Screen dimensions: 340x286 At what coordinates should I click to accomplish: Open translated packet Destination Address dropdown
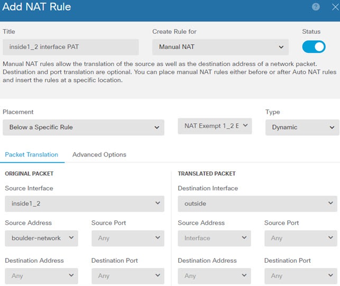[214, 276]
